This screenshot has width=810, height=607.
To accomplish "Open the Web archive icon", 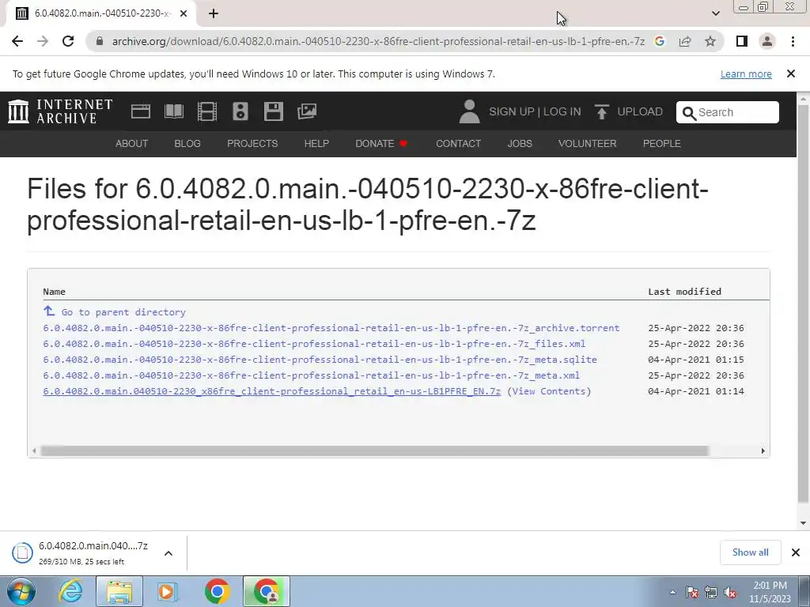I will click(141, 111).
